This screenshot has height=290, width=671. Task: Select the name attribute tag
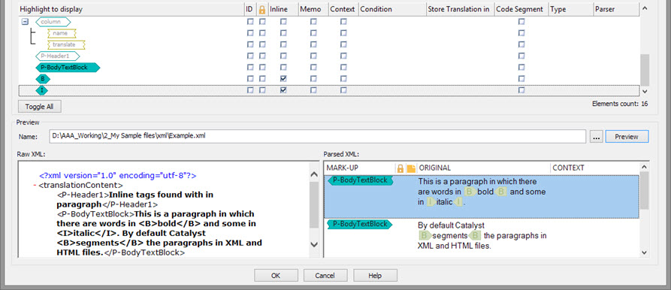pyautogui.click(x=62, y=33)
